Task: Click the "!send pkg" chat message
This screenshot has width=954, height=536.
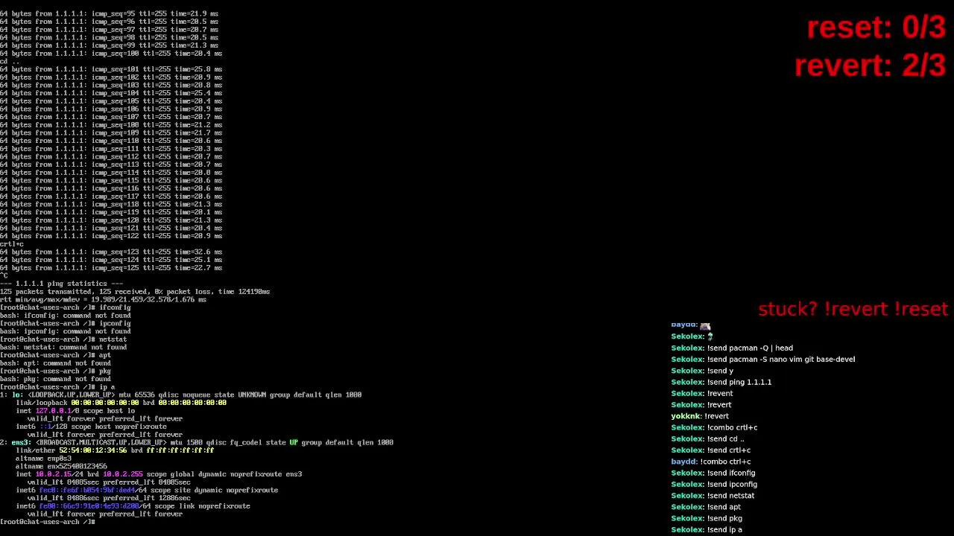Action: point(724,518)
